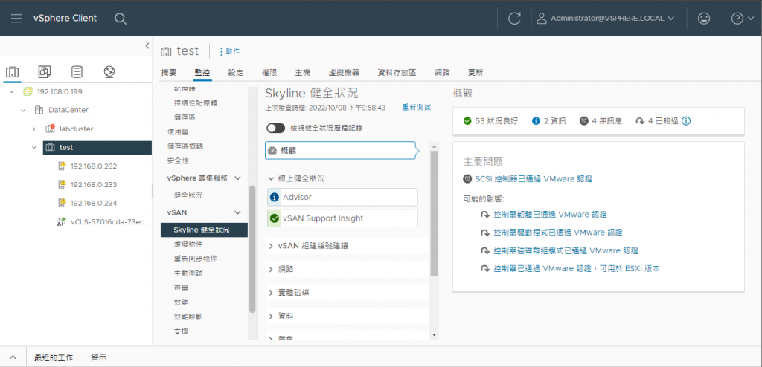Image resolution: width=762 pixels, height=367 pixels.
Task: Toggle 檢視健全狀況歷程記錄 switch
Action: [x=275, y=129]
